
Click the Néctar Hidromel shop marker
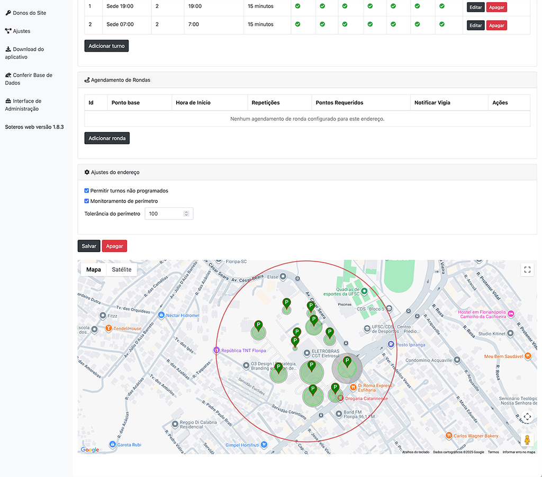pyautogui.click(x=160, y=315)
